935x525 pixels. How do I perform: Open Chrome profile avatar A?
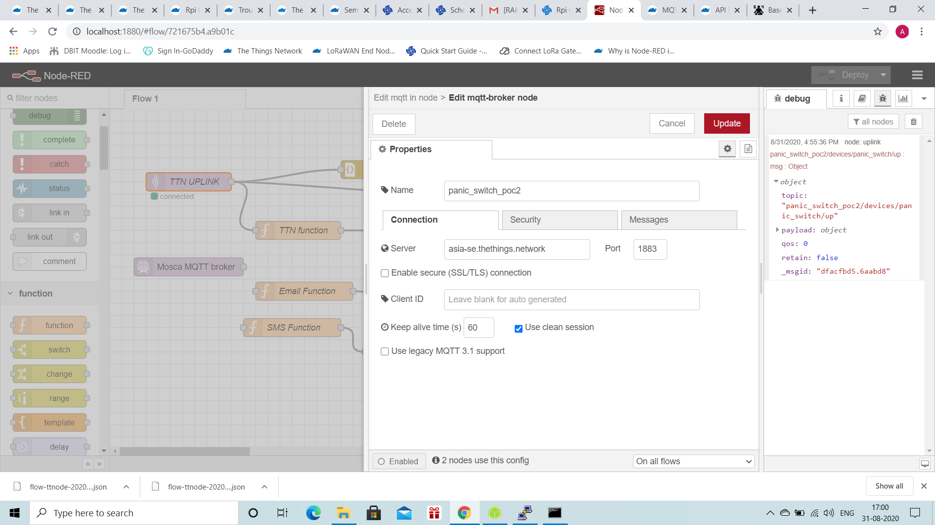(902, 32)
